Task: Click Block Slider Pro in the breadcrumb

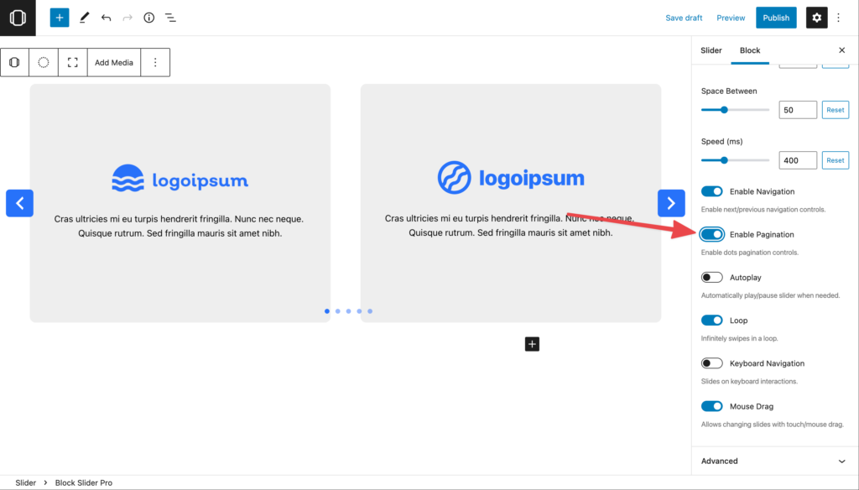Action: [84, 482]
